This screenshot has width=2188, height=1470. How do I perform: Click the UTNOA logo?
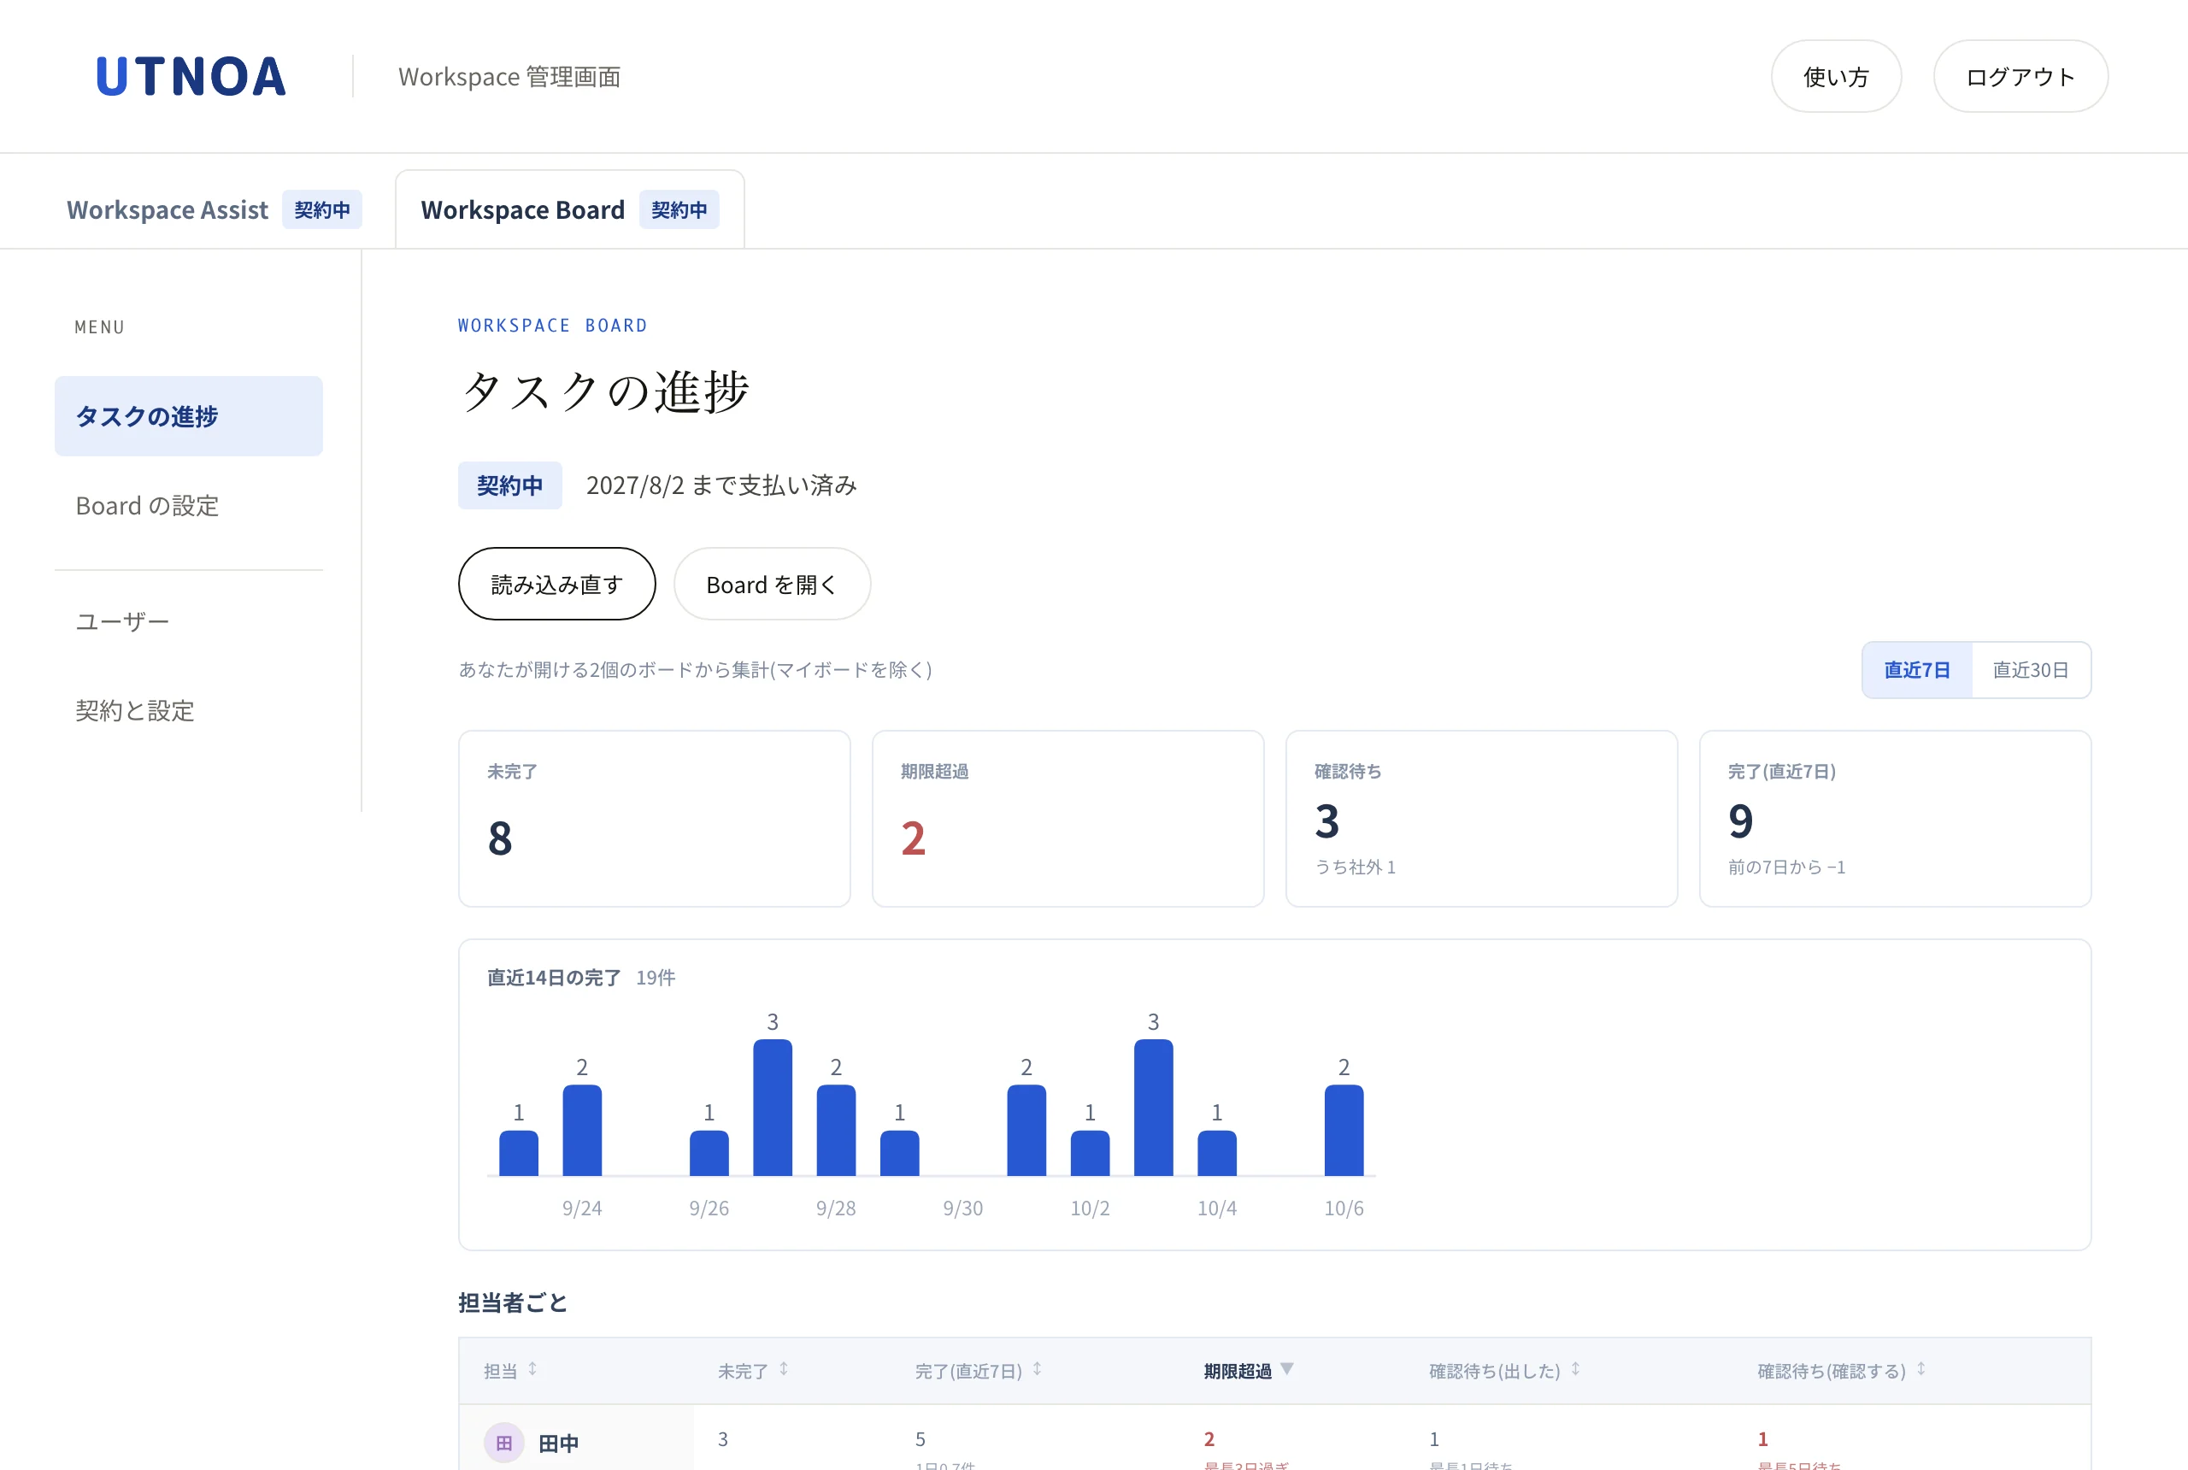(x=191, y=76)
